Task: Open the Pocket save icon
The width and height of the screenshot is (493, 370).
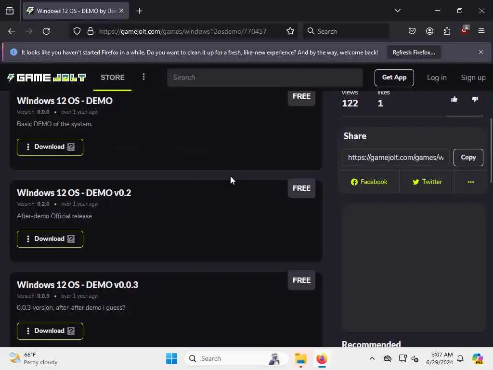Action: pos(412,31)
